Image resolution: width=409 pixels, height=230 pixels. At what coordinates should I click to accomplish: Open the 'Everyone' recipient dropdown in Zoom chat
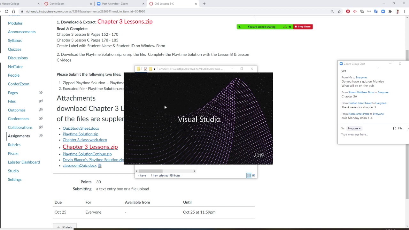[x=354, y=128]
